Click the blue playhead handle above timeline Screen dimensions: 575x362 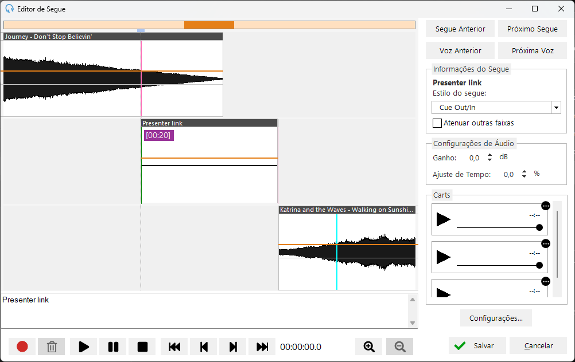(141, 31)
